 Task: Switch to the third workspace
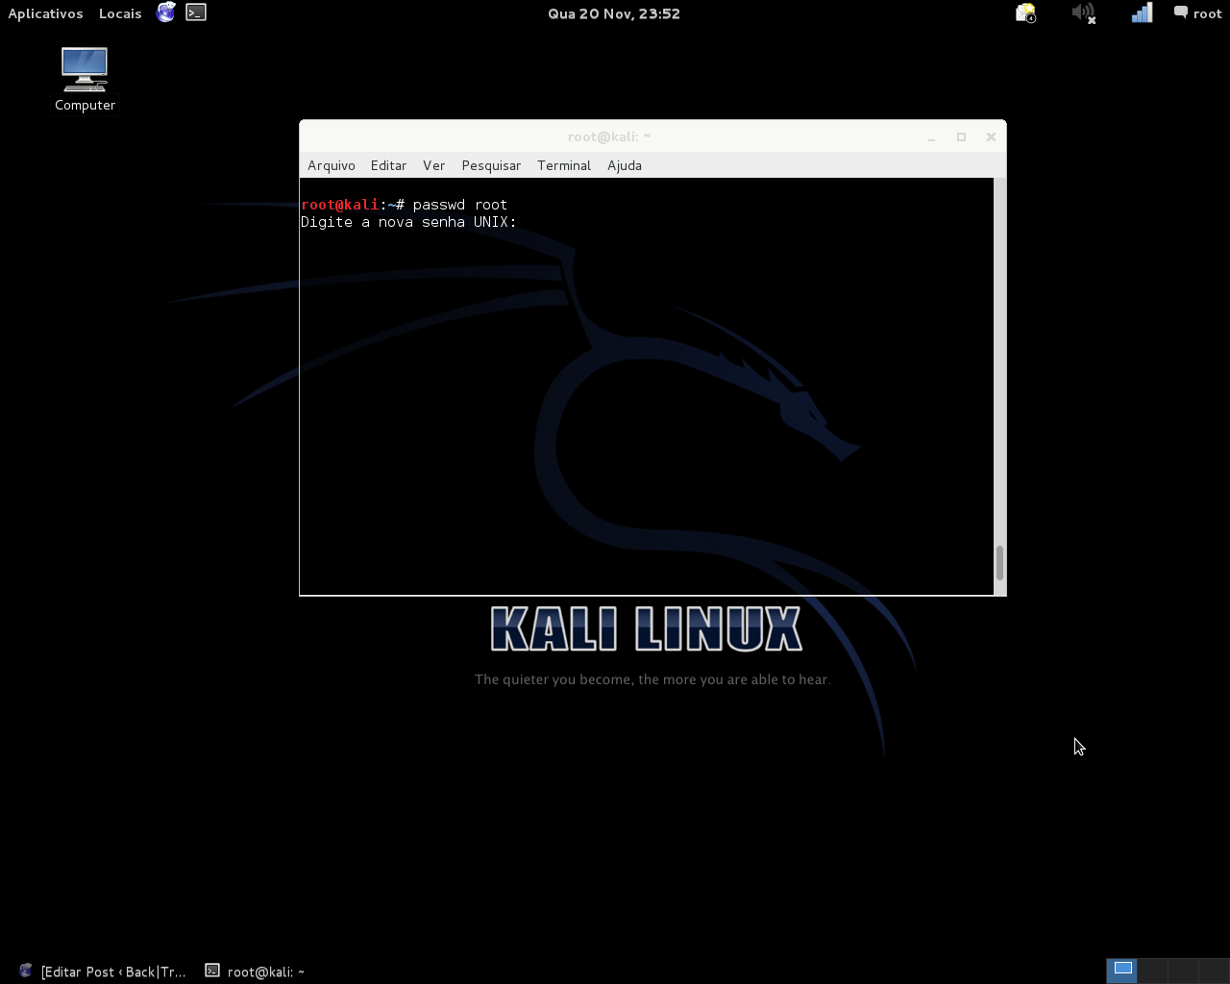1183,971
